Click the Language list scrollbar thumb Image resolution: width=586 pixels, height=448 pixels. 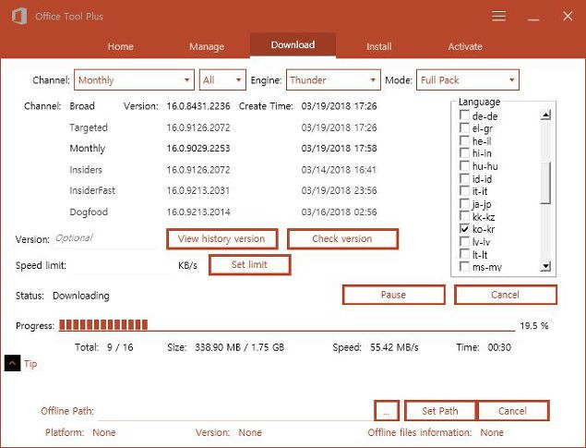click(x=545, y=183)
